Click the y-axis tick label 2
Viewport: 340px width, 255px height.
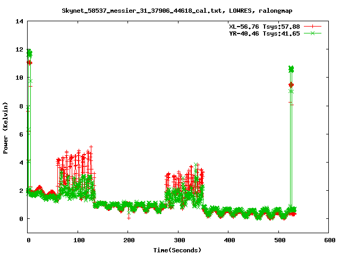[21, 191]
